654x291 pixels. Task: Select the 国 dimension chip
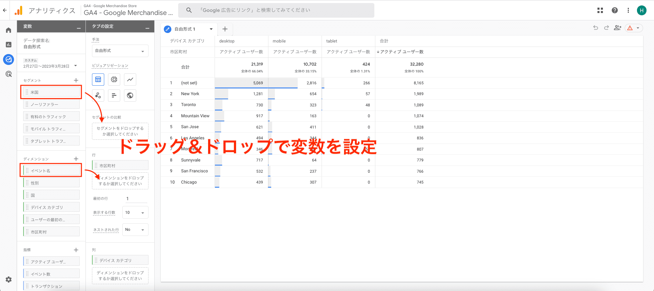pyautogui.click(x=51, y=195)
